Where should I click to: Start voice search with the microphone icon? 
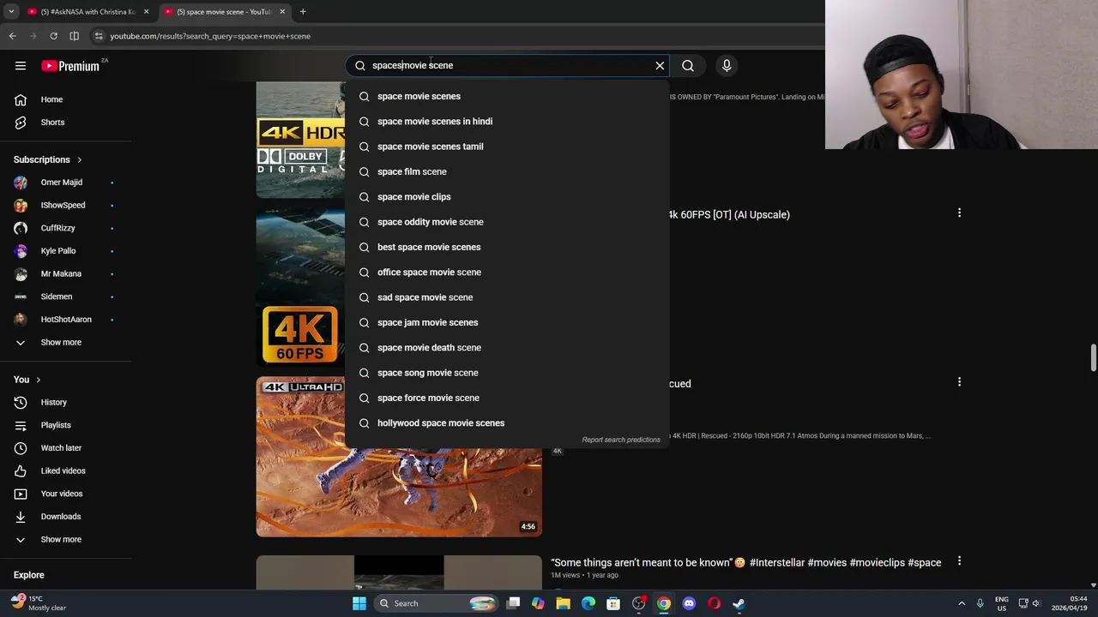[x=727, y=65]
